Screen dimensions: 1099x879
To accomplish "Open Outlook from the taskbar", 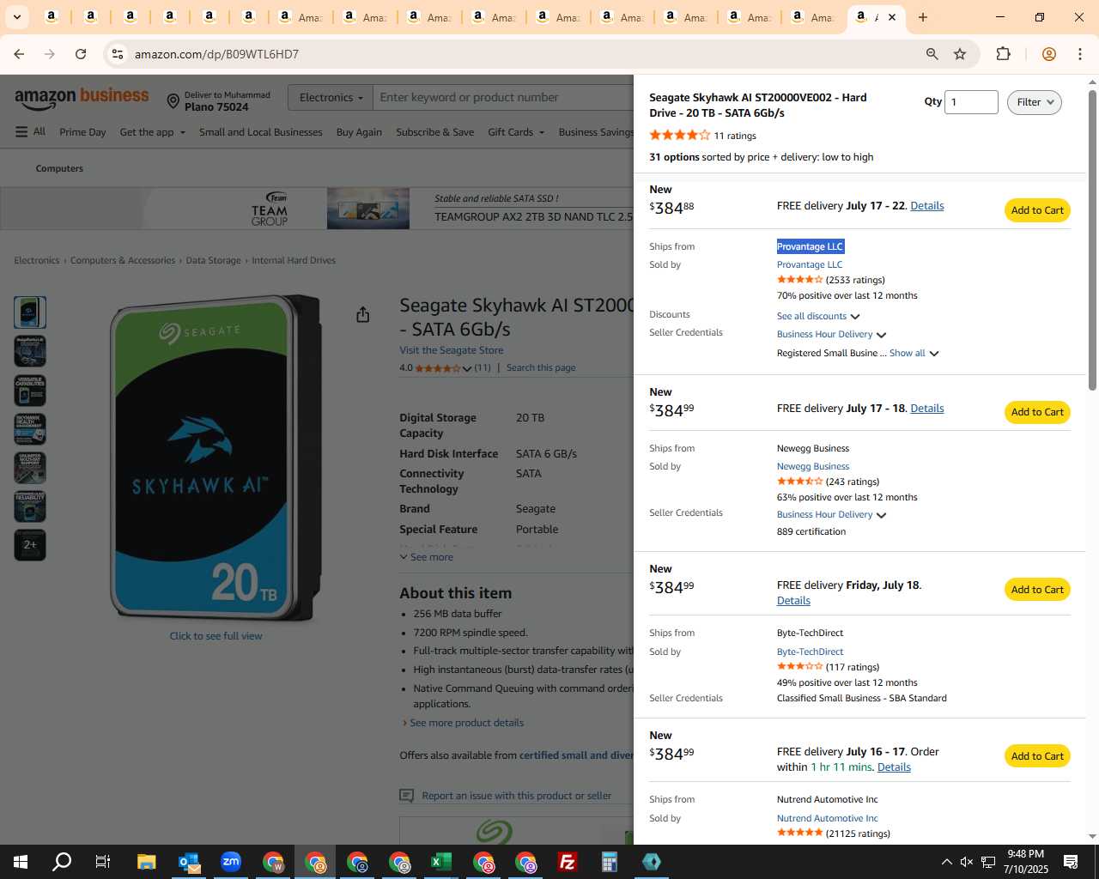I will [189, 862].
